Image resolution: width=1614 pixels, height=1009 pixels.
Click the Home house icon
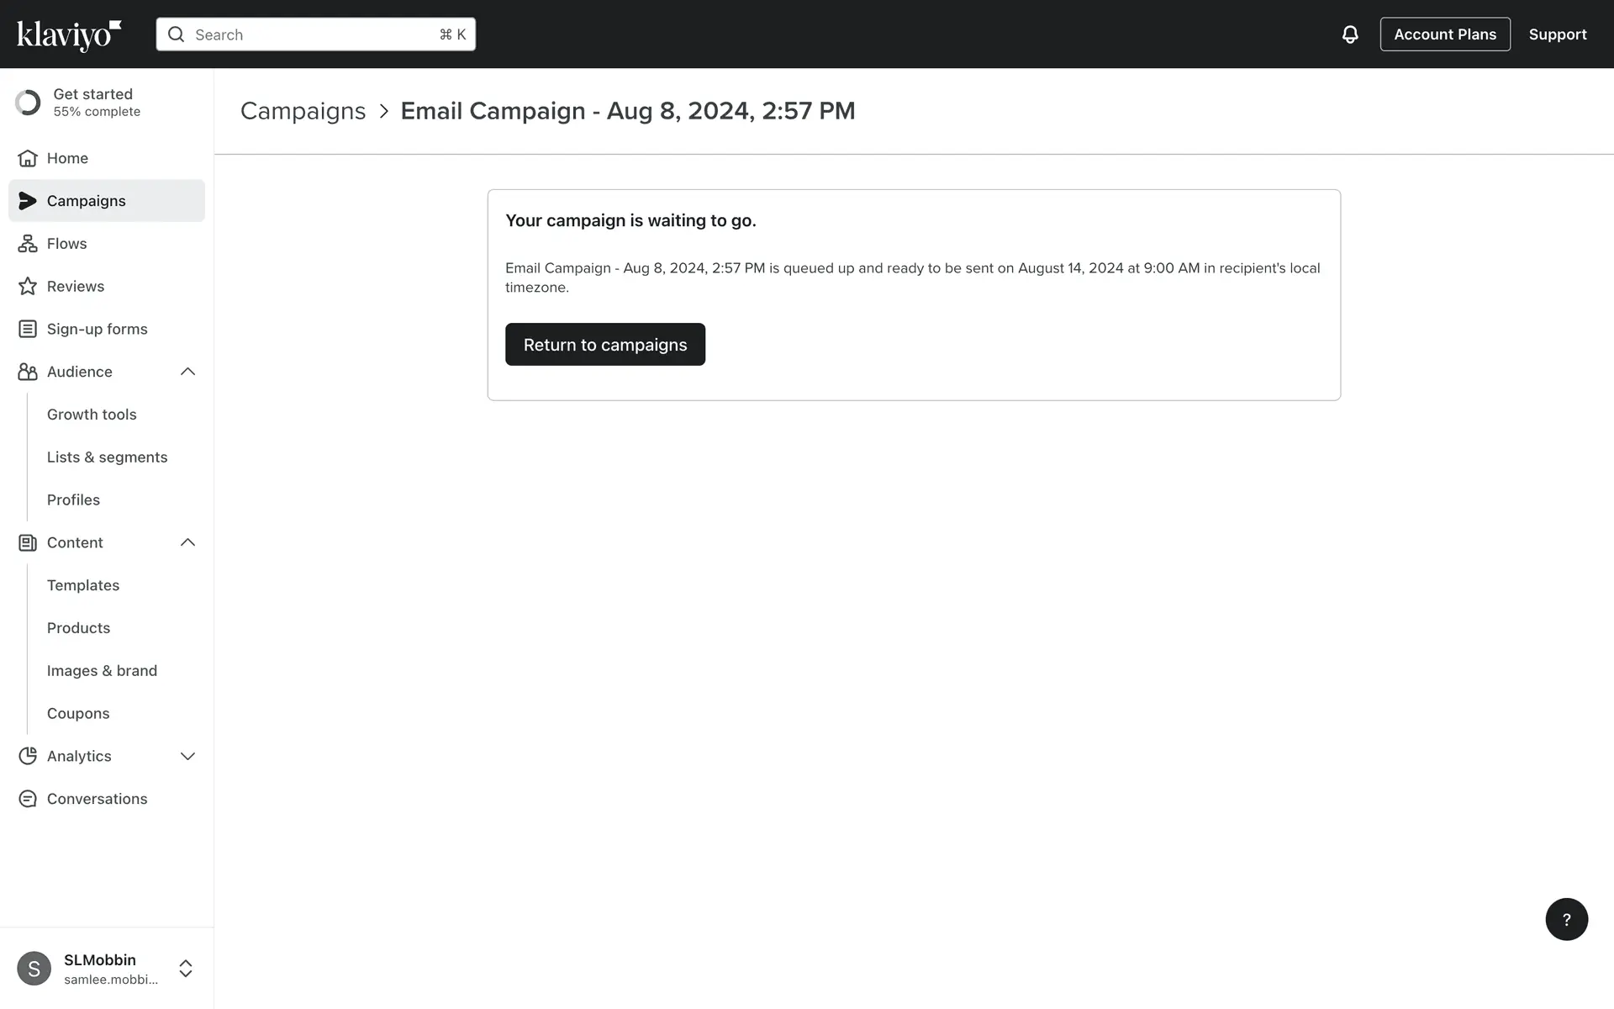tap(28, 158)
